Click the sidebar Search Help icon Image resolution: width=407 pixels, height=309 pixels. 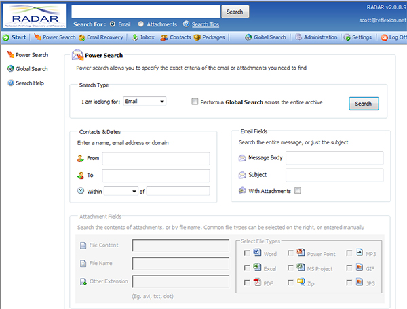coord(11,83)
